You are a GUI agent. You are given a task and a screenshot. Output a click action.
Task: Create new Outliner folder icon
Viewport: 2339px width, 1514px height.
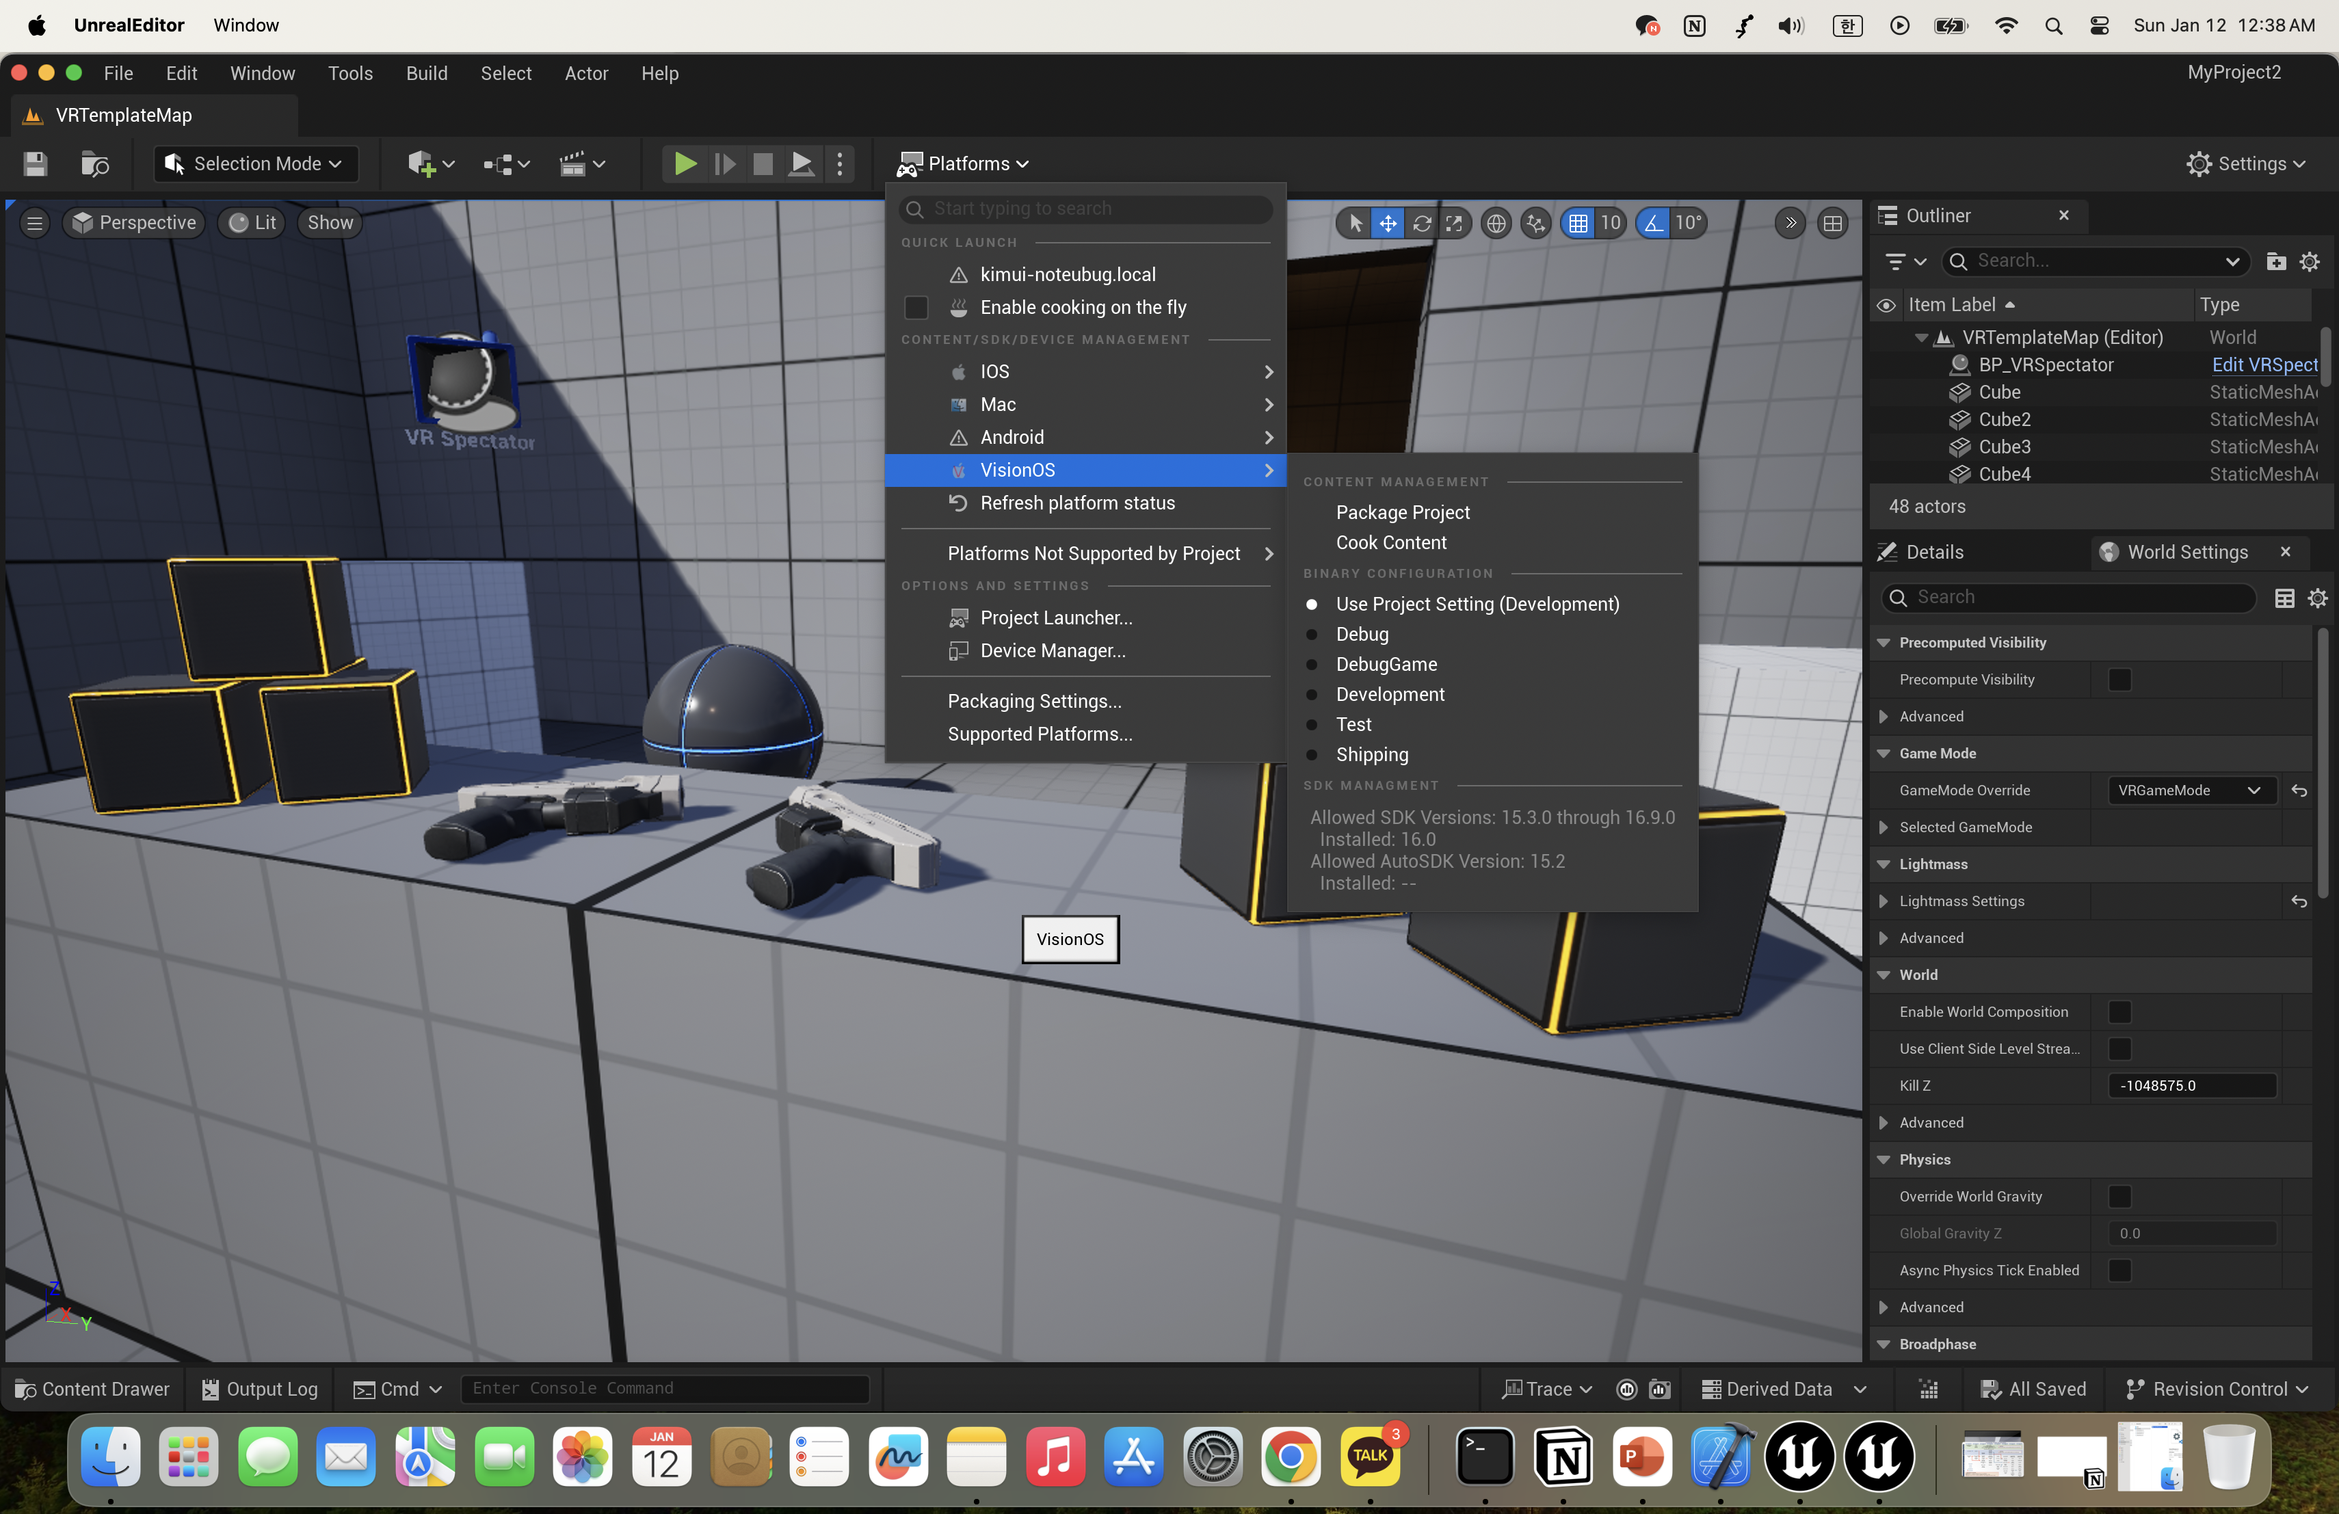pyautogui.click(x=2276, y=261)
